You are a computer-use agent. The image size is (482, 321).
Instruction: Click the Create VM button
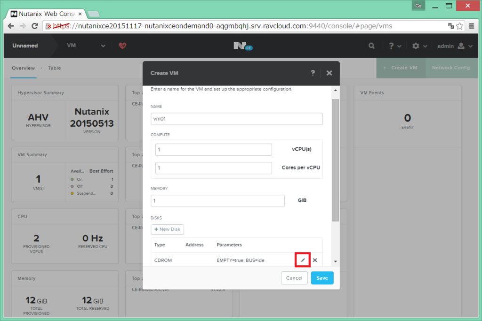pyautogui.click(x=401, y=68)
